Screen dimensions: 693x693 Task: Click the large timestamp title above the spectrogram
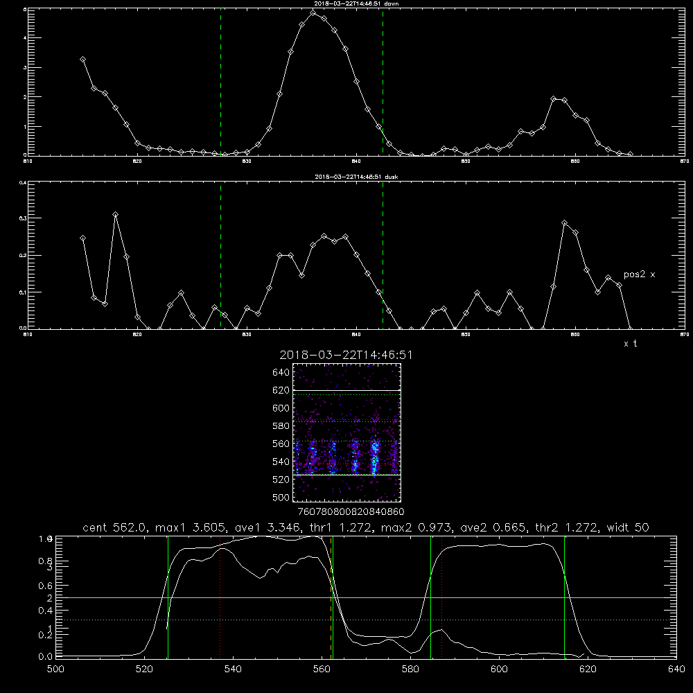[346, 356]
